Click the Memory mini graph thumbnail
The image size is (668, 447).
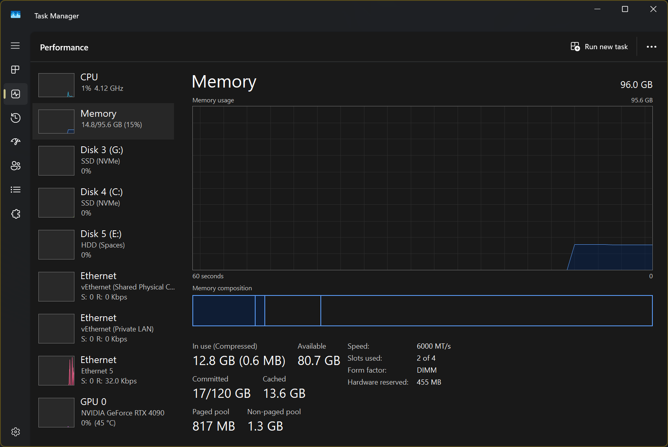pyautogui.click(x=56, y=122)
